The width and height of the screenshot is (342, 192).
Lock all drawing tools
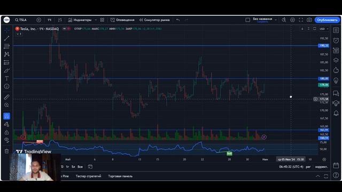tap(7, 132)
